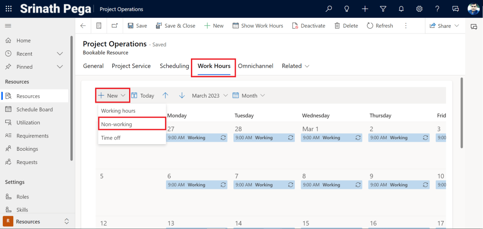
Task: Click the Today button in calendar
Action: (143, 96)
